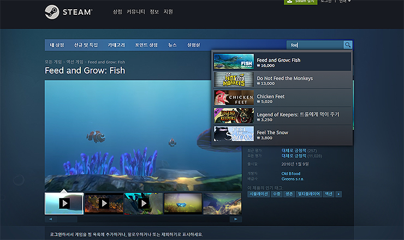Select the fifth seabed screenshot thumbnail
The image size is (404, 240).
(x=223, y=203)
